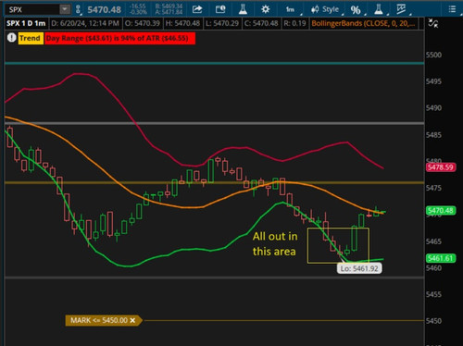Click the percent display toggle icon
Viewport: 463px width, 346px height.
[356, 10]
